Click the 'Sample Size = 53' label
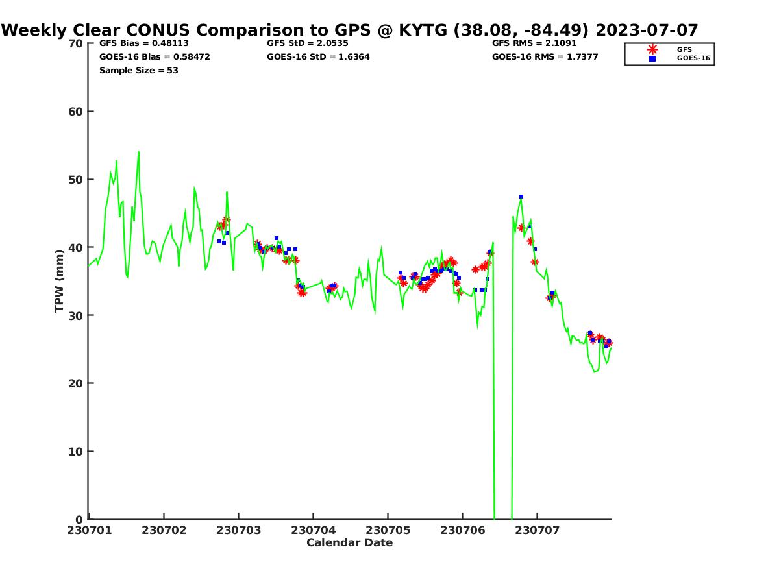The height and width of the screenshot is (584, 779). pyautogui.click(x=138, y=70)
